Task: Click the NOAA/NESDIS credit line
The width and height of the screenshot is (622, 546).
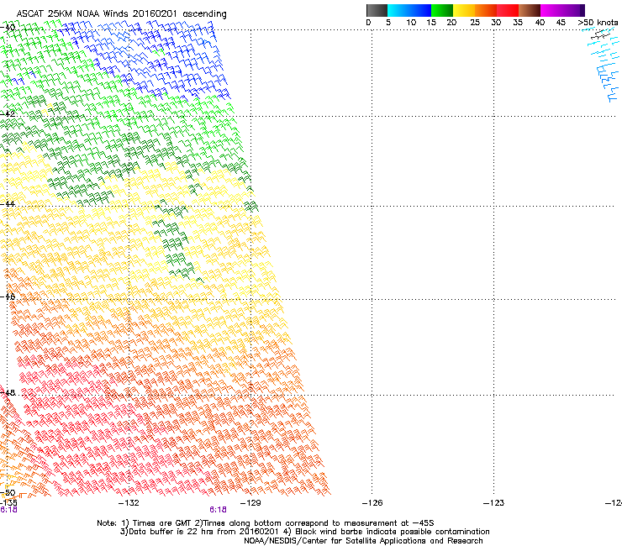Action: pyautogui.click(x=363, y=541)
